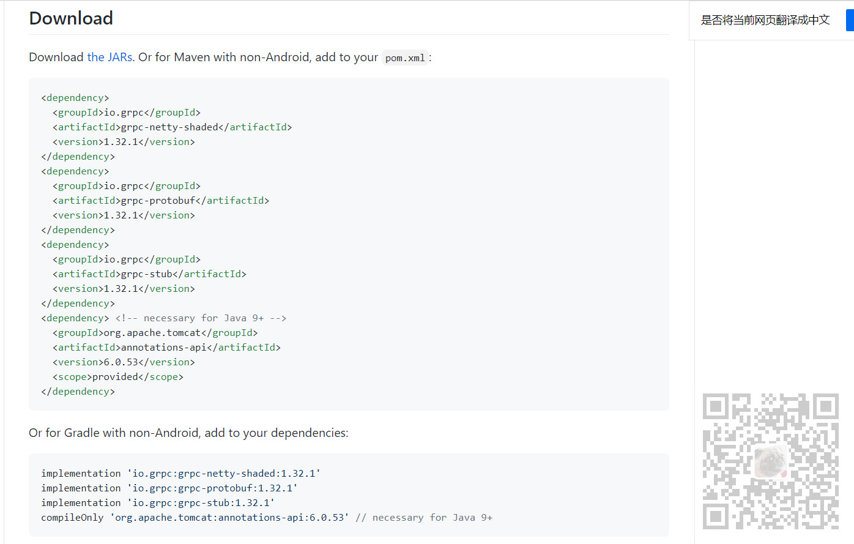Click the grpc-protobuf artifactId XML line
Image resolution: width=854 pixels, height=544 pixels.
pyautogui.click(x=161, y=201)
